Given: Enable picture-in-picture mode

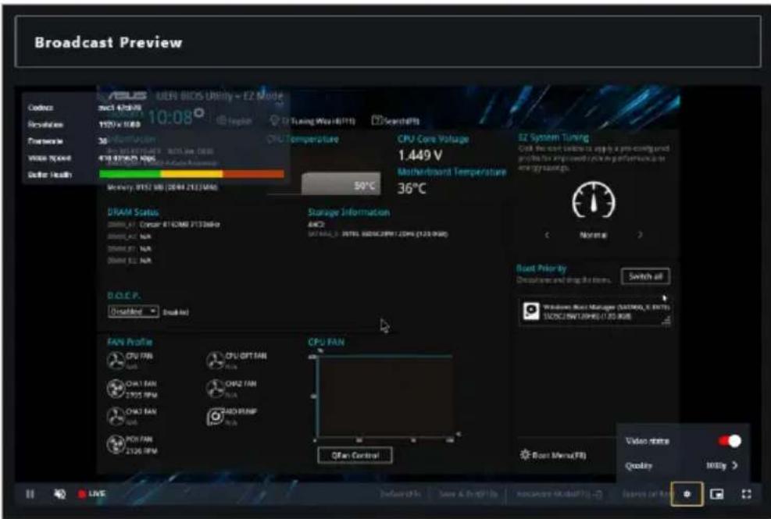Looking at the screenshot, I should pos(717,494).
